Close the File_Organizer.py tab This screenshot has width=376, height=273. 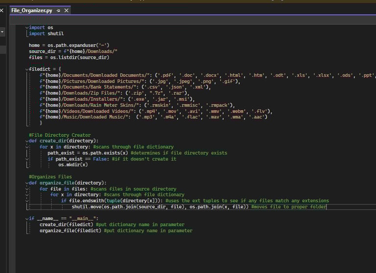(67, 10)
